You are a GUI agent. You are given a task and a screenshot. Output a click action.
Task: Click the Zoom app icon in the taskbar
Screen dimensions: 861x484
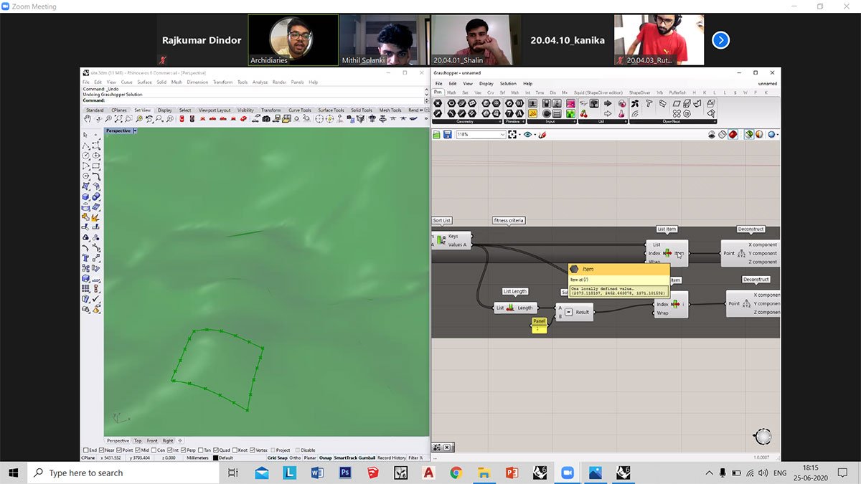click(568, 473)
